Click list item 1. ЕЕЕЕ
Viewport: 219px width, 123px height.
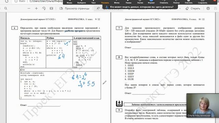click(x=129, y=65)
